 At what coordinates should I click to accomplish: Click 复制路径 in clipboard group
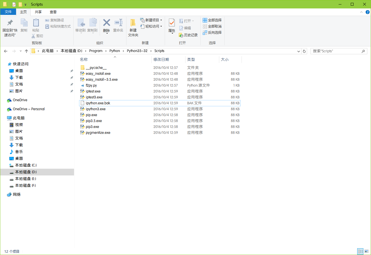[x=55, y=20]
